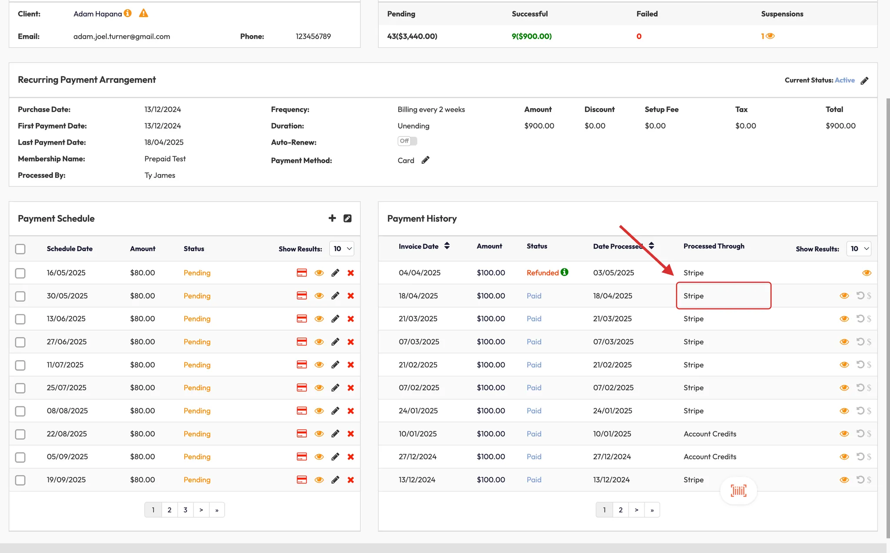Viewport: 890px width, 553px height.
Task: Click refund icon for 21/03/2025 invoice
Action: (x=860, y=318)
